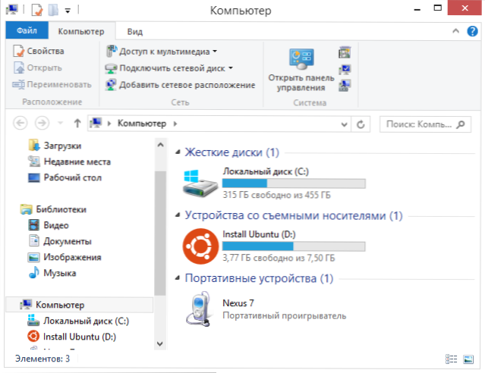Collapse the Портативные устройства group
Viewport: 485px width, 373px height.
click(178, 278)
